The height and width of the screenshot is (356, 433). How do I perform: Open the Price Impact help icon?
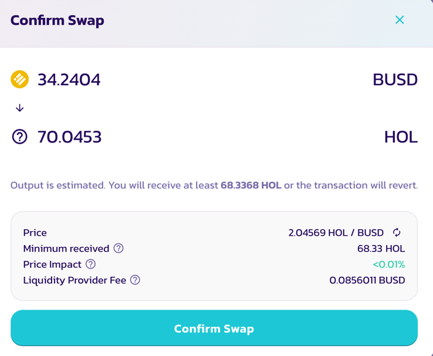coord(90,264)
